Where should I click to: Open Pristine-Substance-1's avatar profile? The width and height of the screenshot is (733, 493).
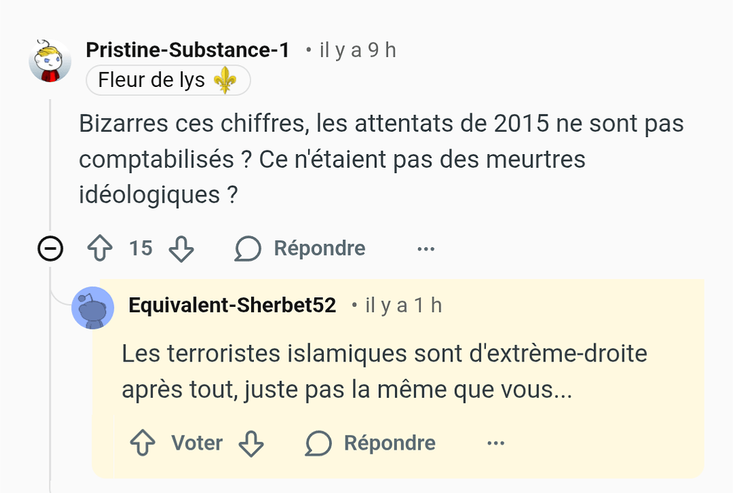[x=50, y=62]
